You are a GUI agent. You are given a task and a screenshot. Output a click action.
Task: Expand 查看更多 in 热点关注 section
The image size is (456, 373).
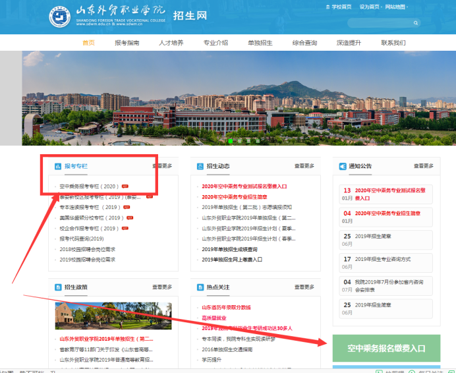pos(304,287)
